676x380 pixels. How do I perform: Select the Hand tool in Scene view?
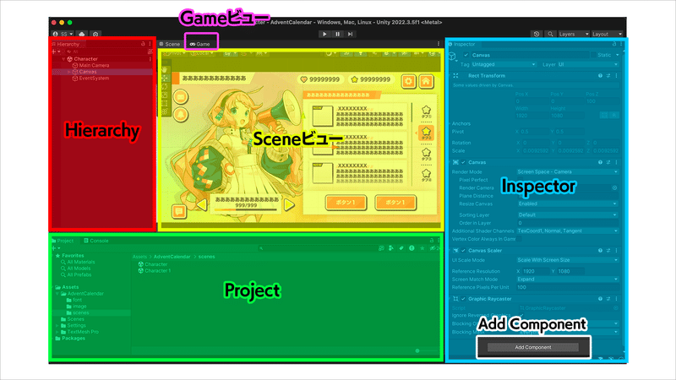(x=165, y=70)
